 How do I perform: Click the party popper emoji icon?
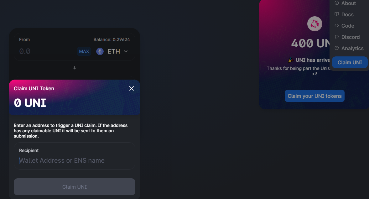pos(291,60)
